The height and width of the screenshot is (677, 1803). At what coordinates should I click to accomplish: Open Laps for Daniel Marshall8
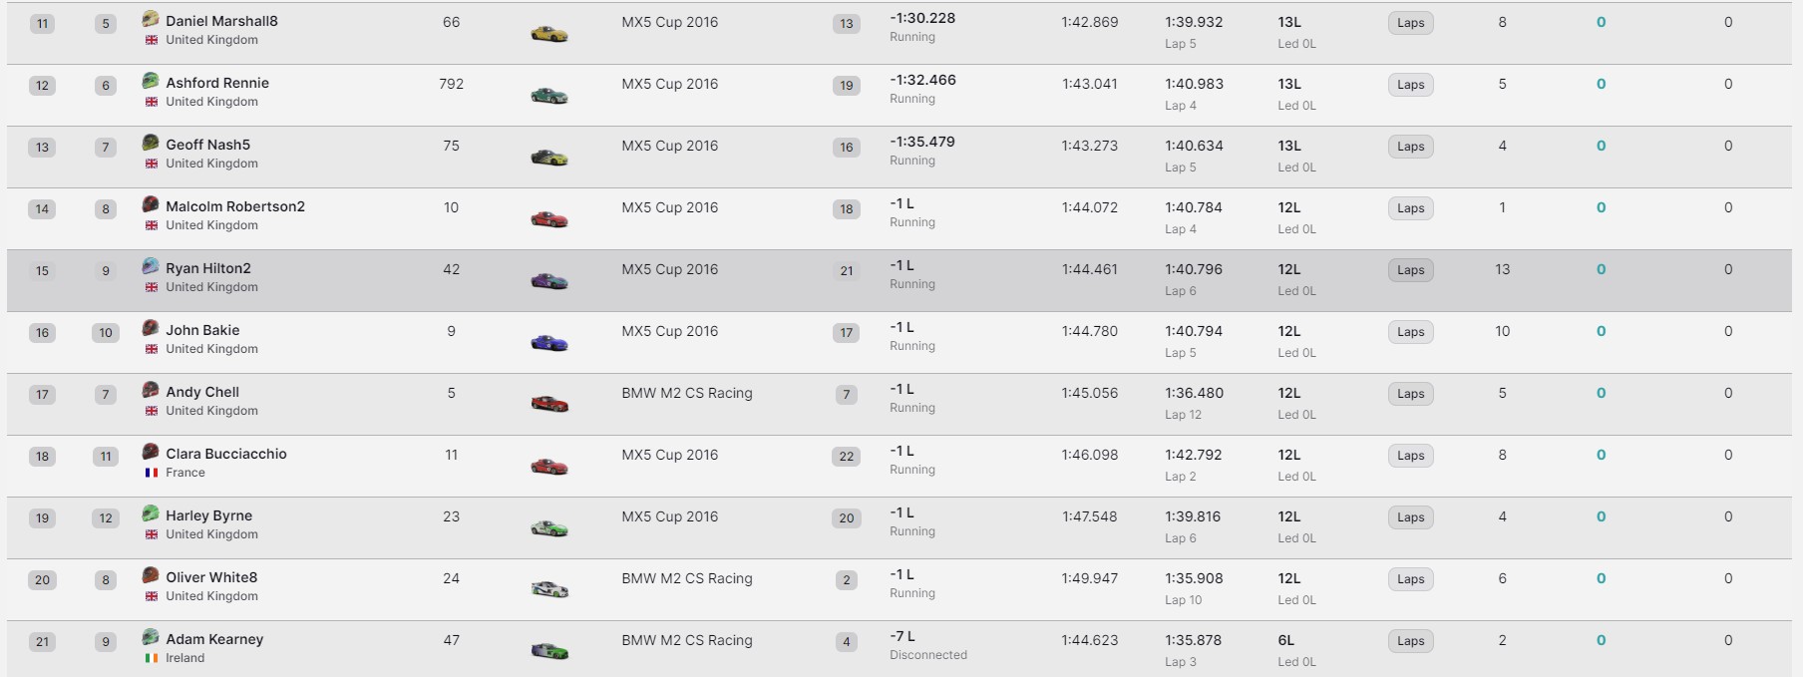coord(1410,23)
